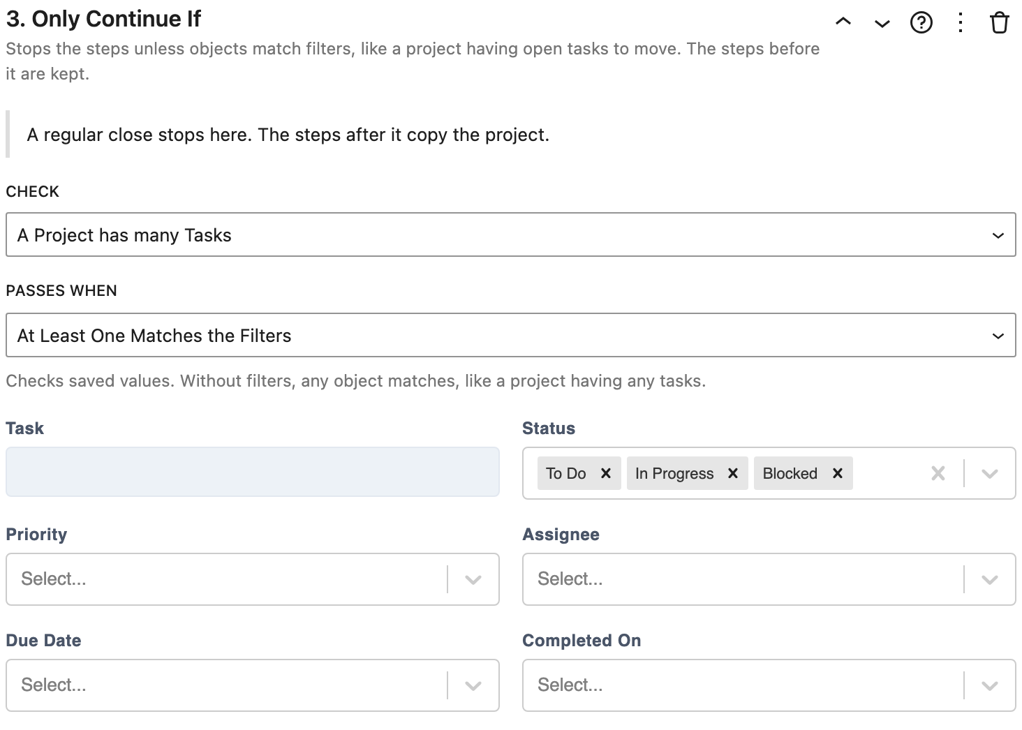
Task: Remove the In Progress status tag
Action: 733,473
